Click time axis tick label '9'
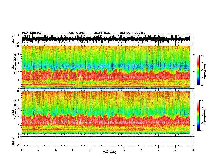 point(175,150)
